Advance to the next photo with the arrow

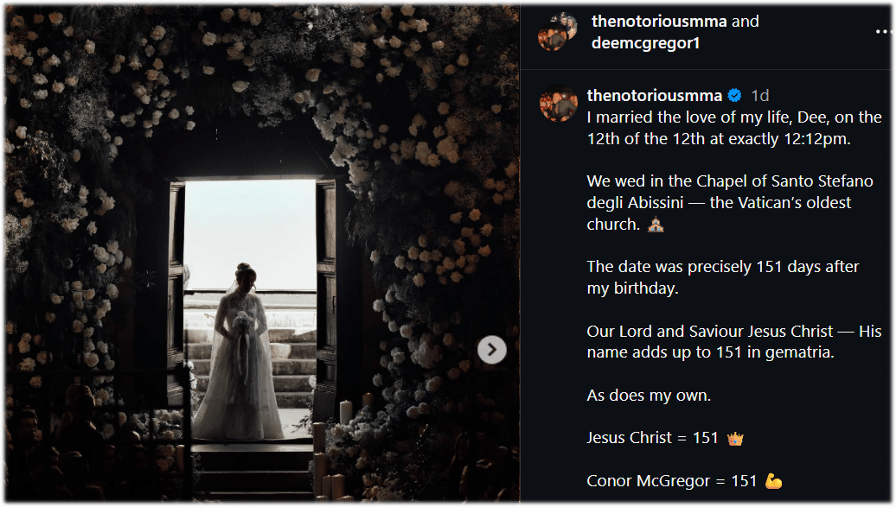(x=491, y=350)
